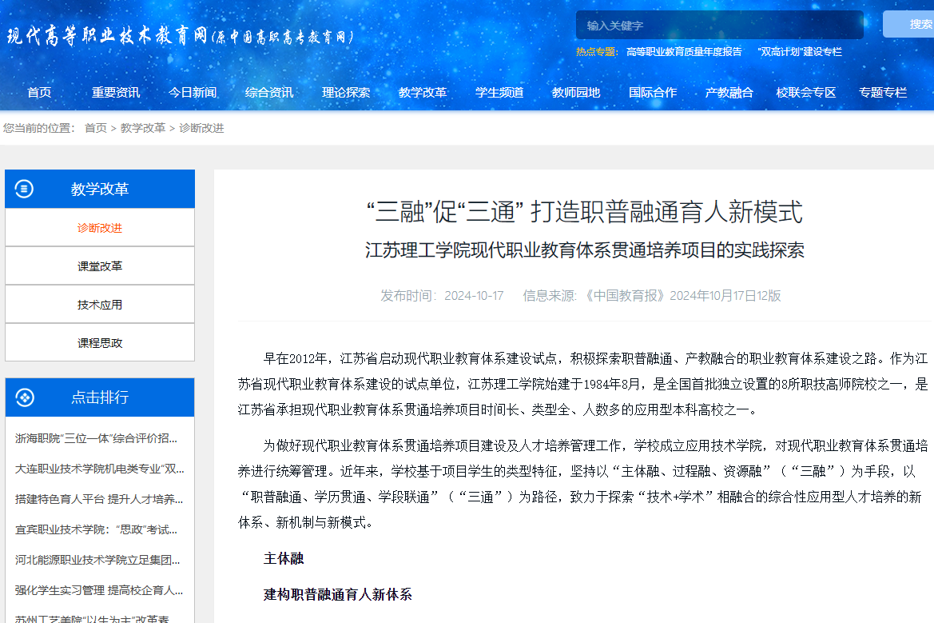
Task: Click the keyword search input field
Action: tap(719, 25)
